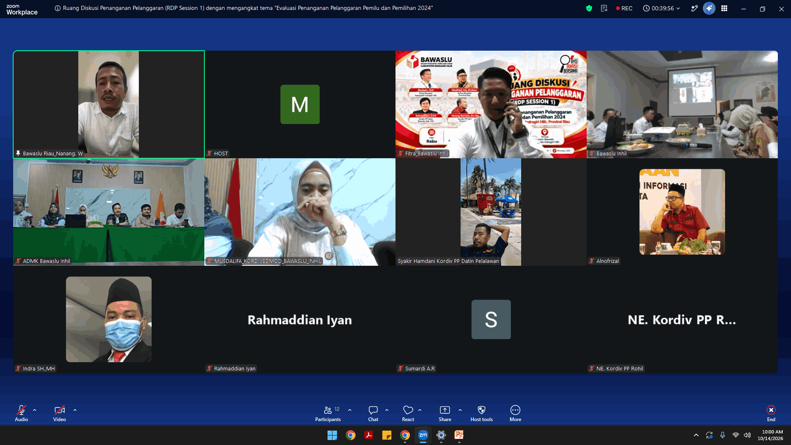Select Fitra_Bawaslu Inhil video tile

coord(491,104)
